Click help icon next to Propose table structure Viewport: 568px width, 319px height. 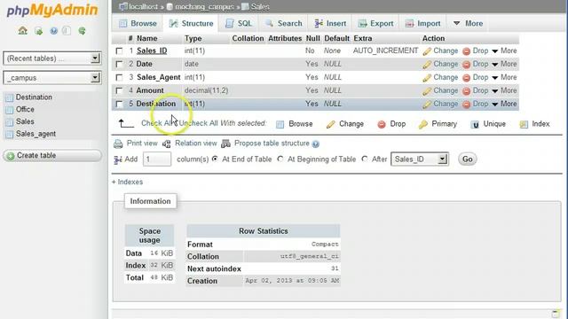coord(316,144)
